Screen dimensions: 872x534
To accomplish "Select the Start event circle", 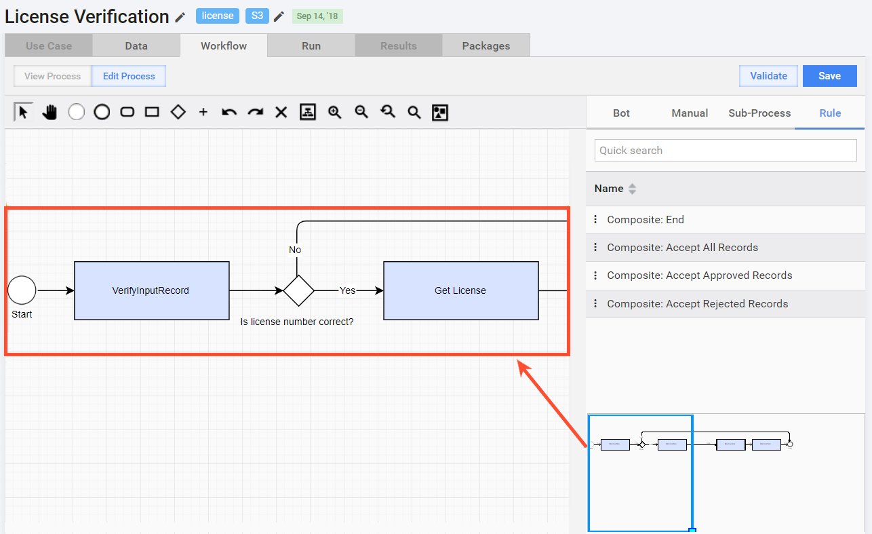I will [x=22, y=290].
